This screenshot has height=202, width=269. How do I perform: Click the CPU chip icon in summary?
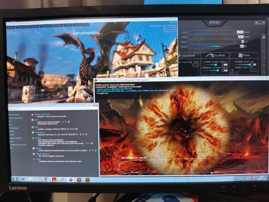pyautogui.click(x=33, y=120)
